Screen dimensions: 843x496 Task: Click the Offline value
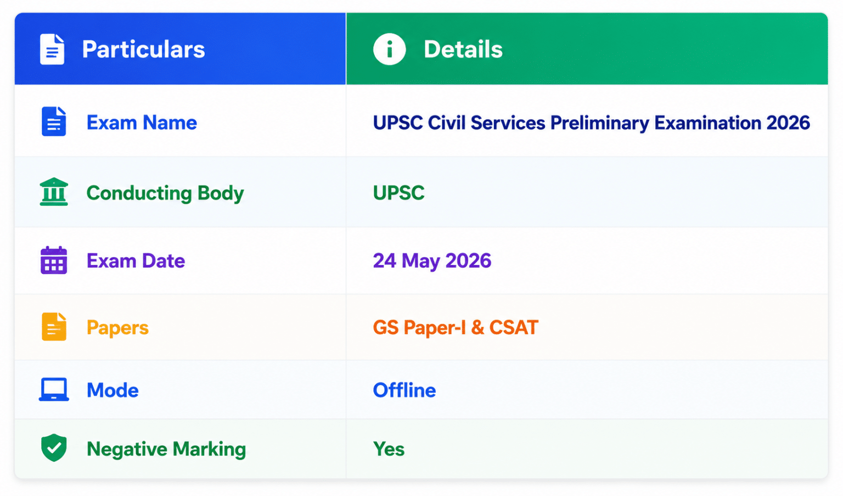[404, 390]
